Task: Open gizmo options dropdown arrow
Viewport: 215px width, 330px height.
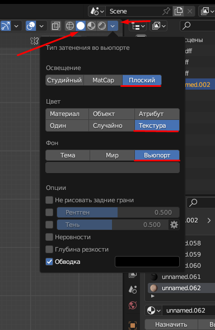Action: point(16,26)
